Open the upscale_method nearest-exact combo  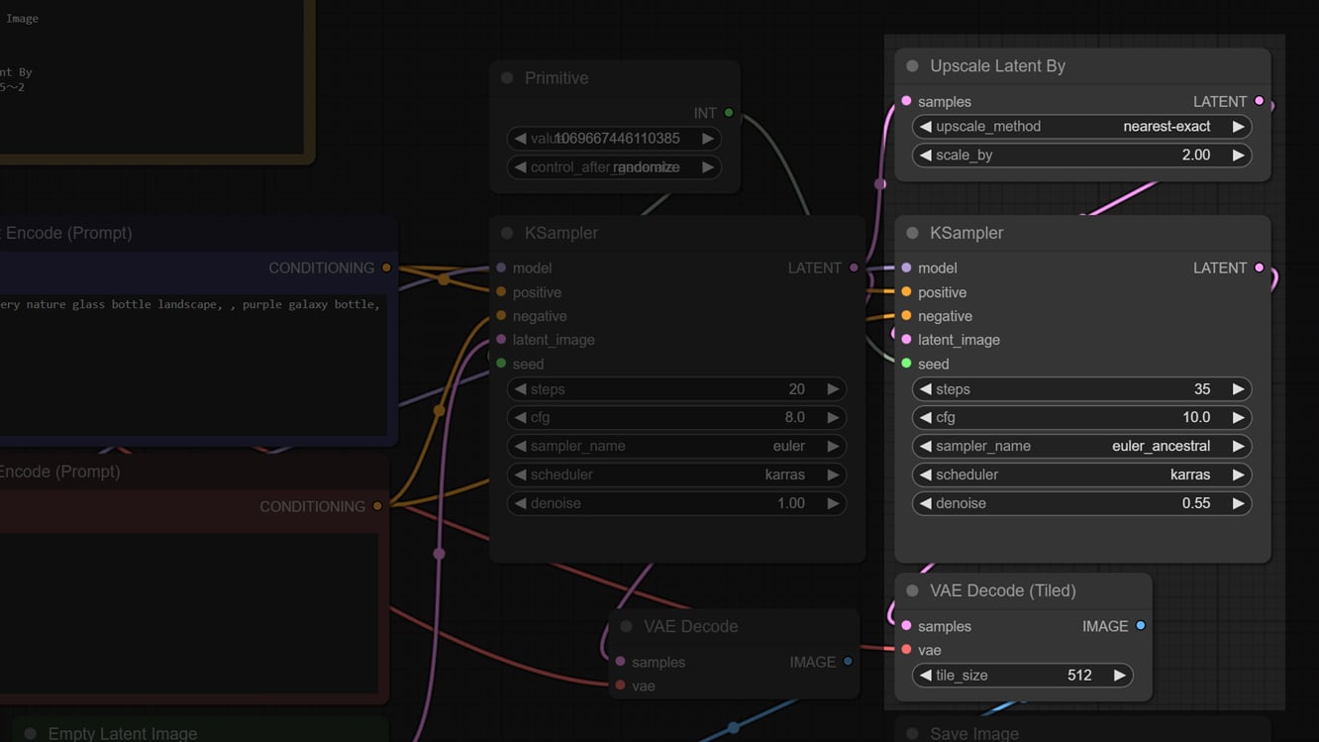(x=1081, y=127)
